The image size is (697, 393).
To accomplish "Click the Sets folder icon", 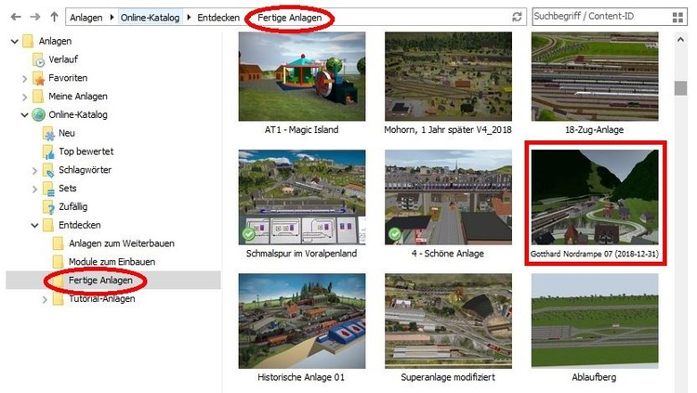I will click(48, 189).
